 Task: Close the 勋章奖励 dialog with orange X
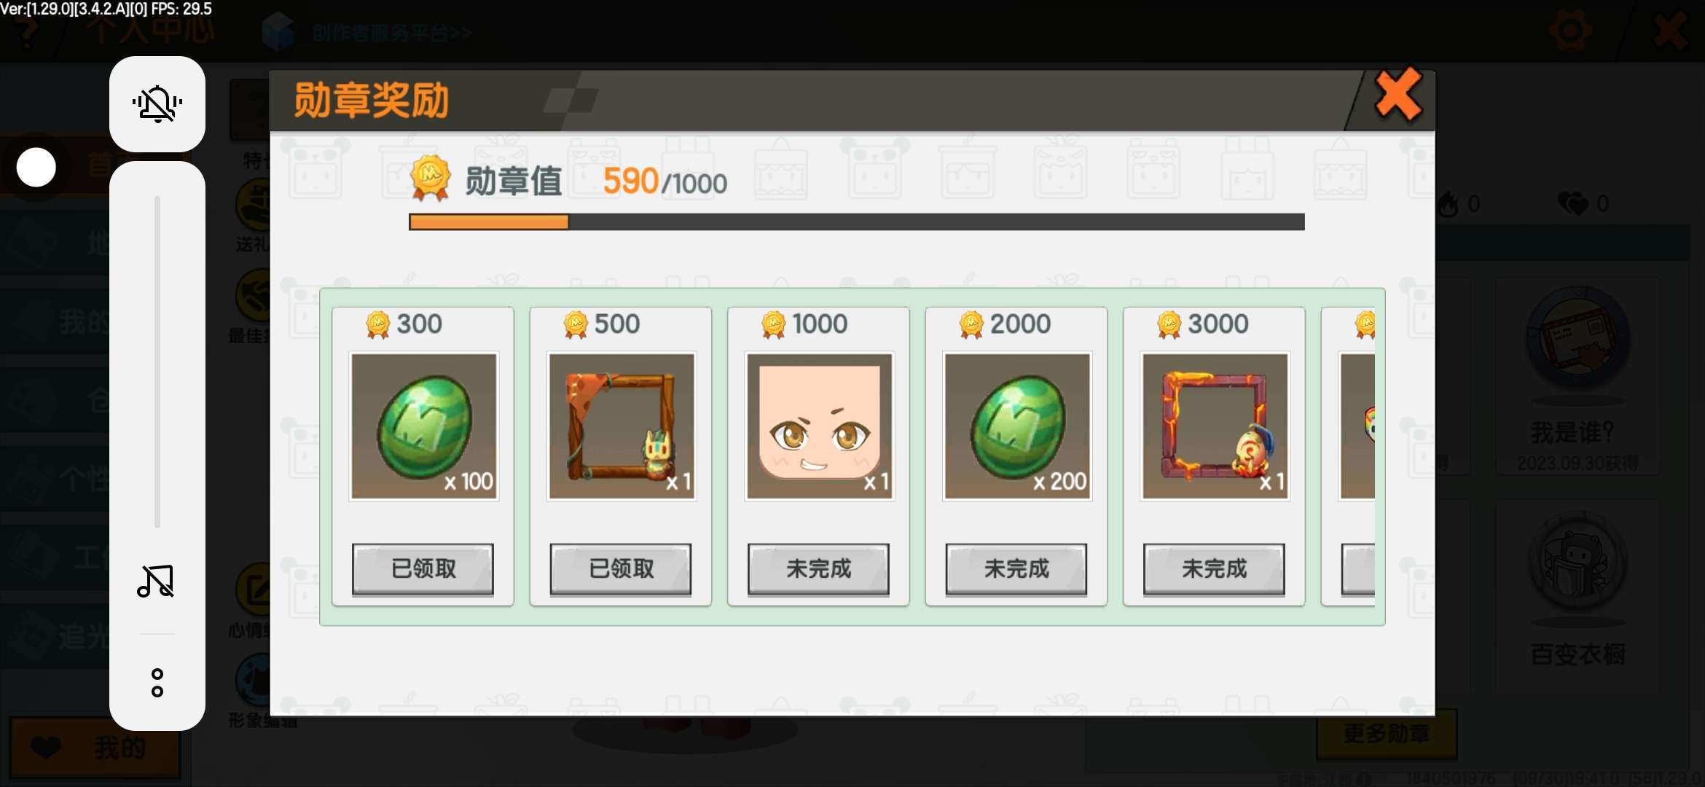1398,95
